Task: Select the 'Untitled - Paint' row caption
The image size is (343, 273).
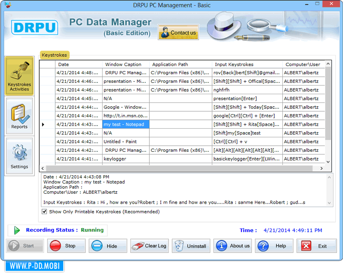Action: pos(126,142)
